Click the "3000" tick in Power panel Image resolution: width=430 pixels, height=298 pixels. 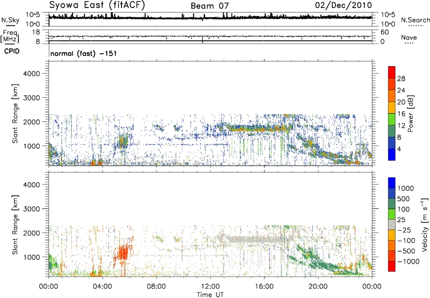pyautogui.click(x=32, y=98)
